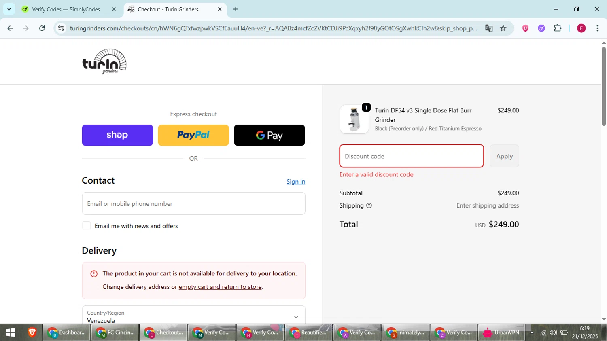Image resolution: width=607 pixels, height=341 pixels.
Task: Click the Turin DF54 v3 product name
Action: [423, 115]
